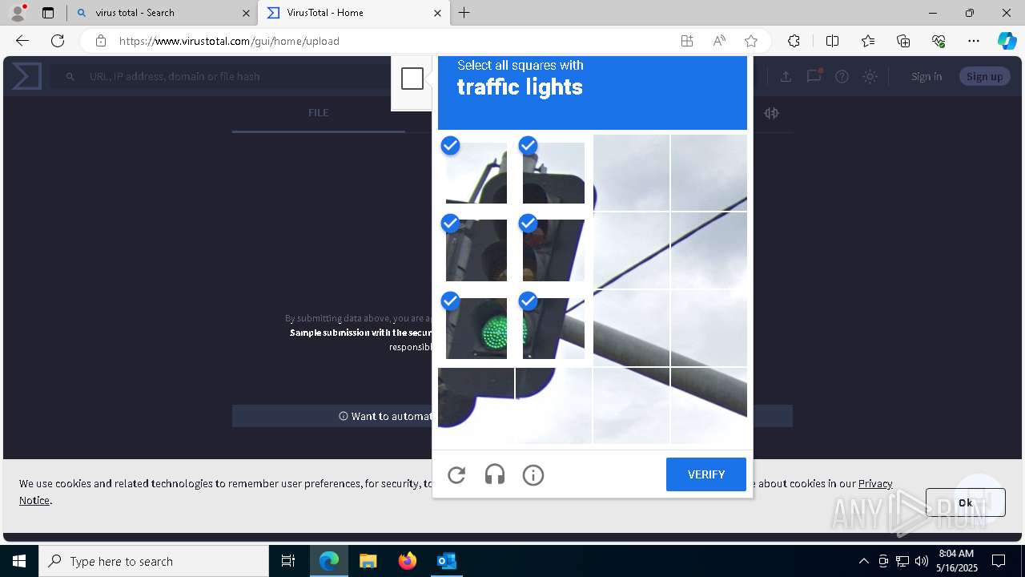Click the CAPTCHA reload challenge icon
Image resolution: width=1025 pixels, height=577 pixels.
point(456,475)
